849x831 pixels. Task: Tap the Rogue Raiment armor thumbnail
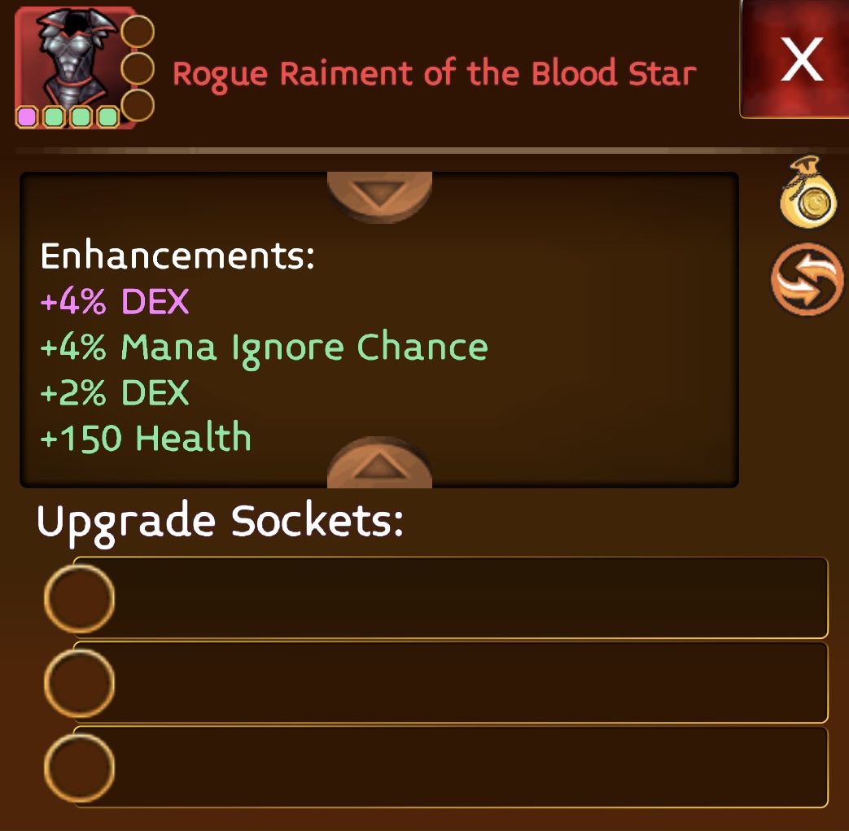tap(75, 68)
